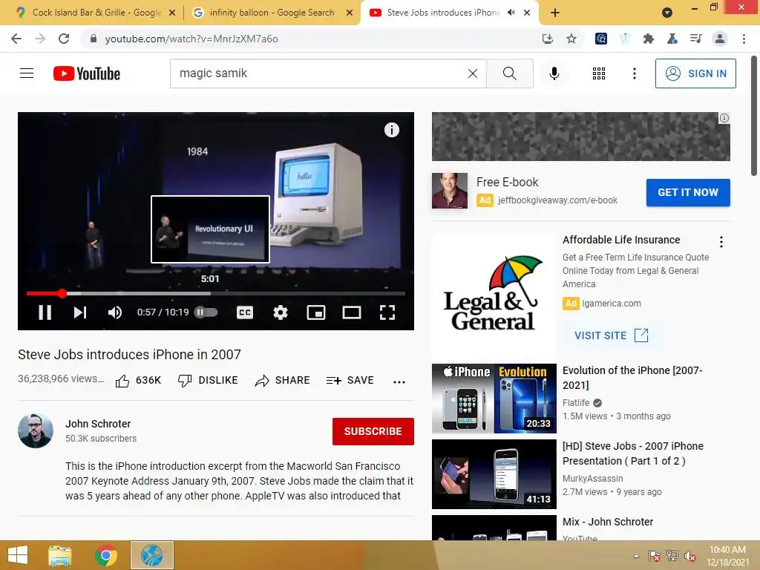Toggle closed captions CC button
760x570 pixels.
point(245,312)
